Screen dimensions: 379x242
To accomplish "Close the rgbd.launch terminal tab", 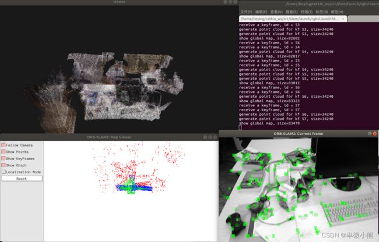I will [343, 19].
